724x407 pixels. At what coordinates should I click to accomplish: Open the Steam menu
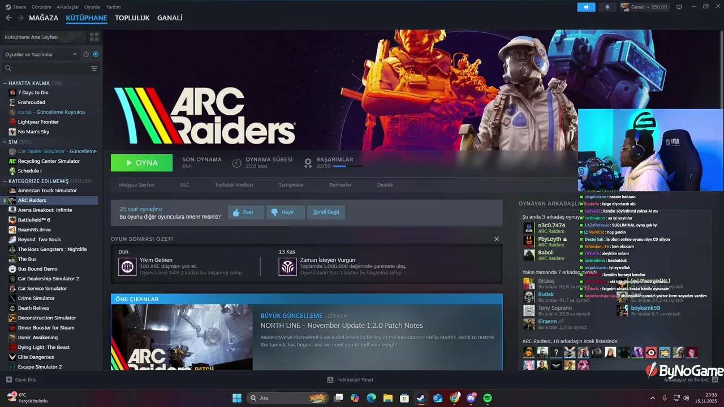(x=16, y=7)
